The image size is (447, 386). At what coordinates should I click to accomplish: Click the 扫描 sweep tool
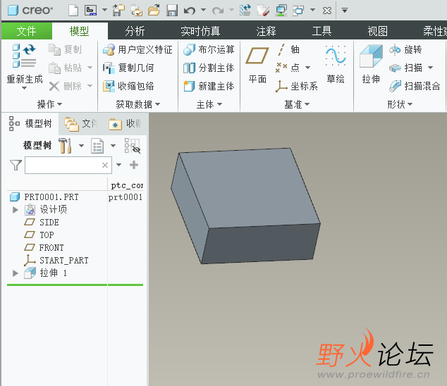pyautogui.click(x=405, y=68)
